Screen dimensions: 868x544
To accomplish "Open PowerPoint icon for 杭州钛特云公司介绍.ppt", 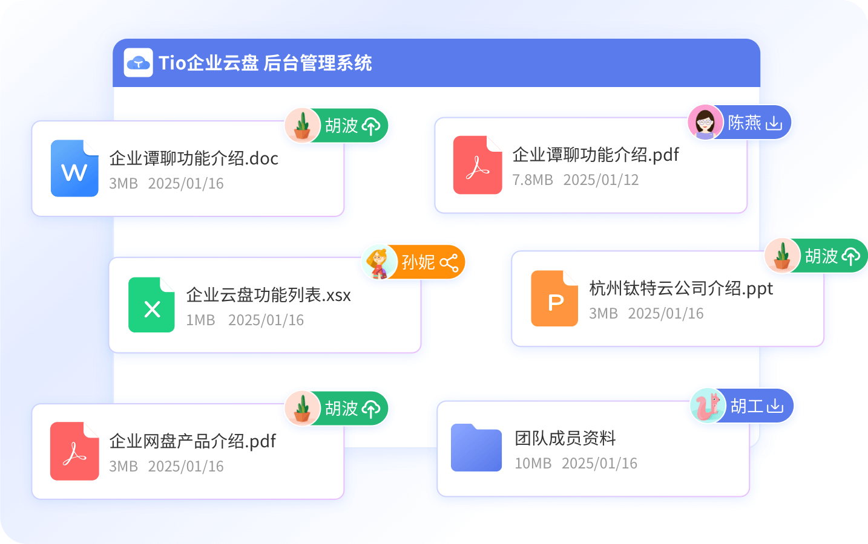I will pyautogui.click(x=554, y=299).
